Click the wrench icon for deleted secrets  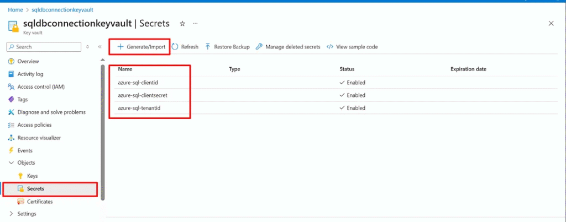[x=259, y=47]
